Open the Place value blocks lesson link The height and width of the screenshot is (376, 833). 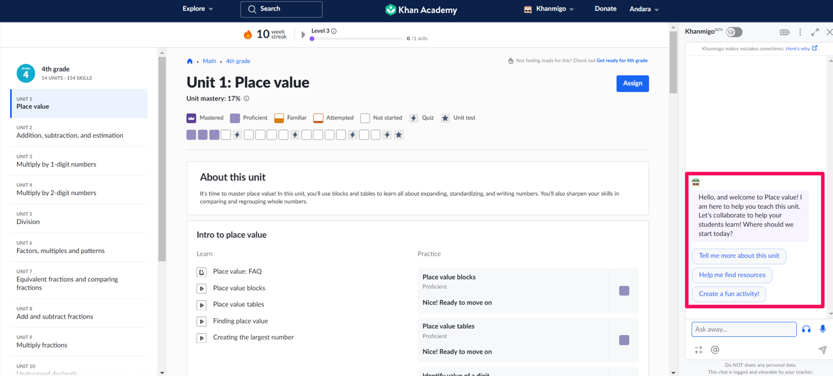239,289
